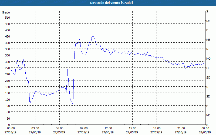Screen dimensions: 216x135
Task: Select the 'E' compass label beside the 450 line
Action: (x=207, y=30)
